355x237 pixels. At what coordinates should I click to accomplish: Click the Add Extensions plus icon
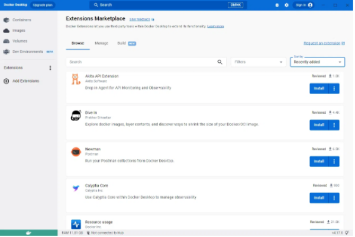(7, 81)
